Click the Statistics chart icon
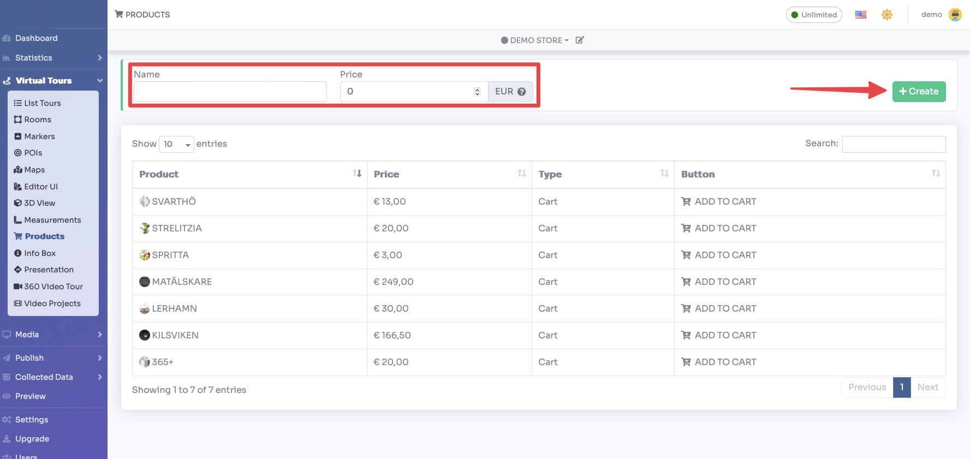Viewport: 970px width, 459px height. click(7, 58)
